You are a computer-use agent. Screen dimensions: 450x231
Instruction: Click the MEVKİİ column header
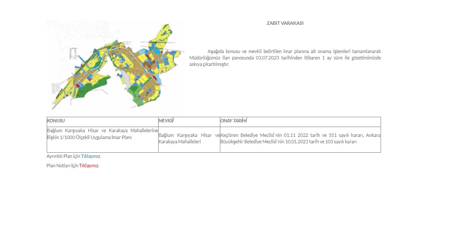[189, 122]
